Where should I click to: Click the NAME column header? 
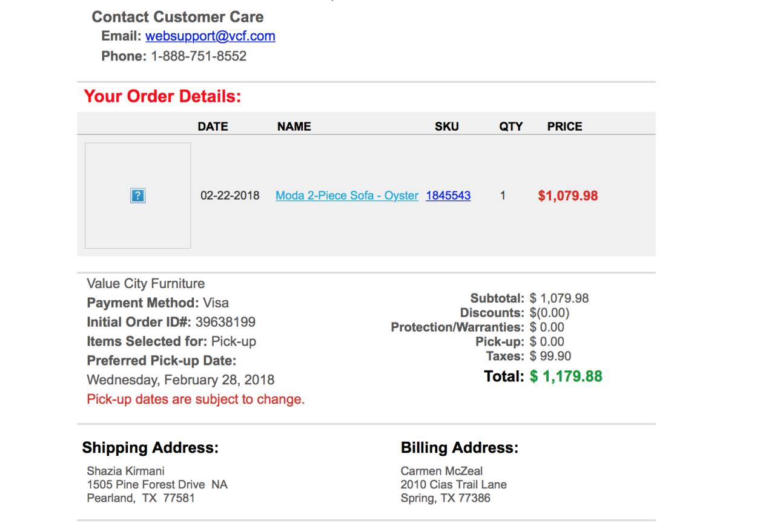click(294, 127)
